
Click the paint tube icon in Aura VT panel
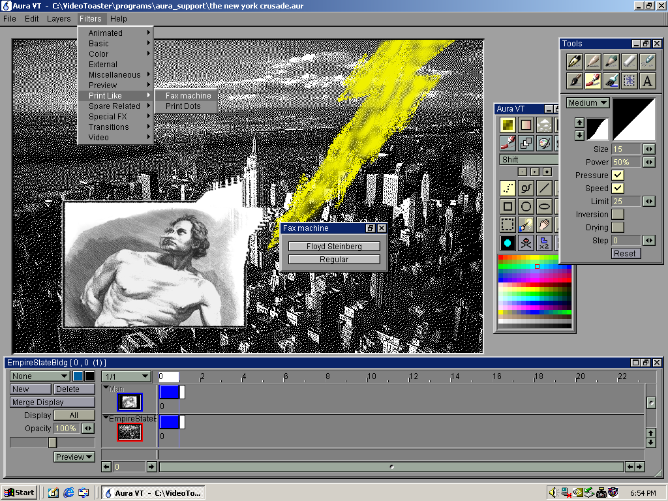[x=508, y=143]
